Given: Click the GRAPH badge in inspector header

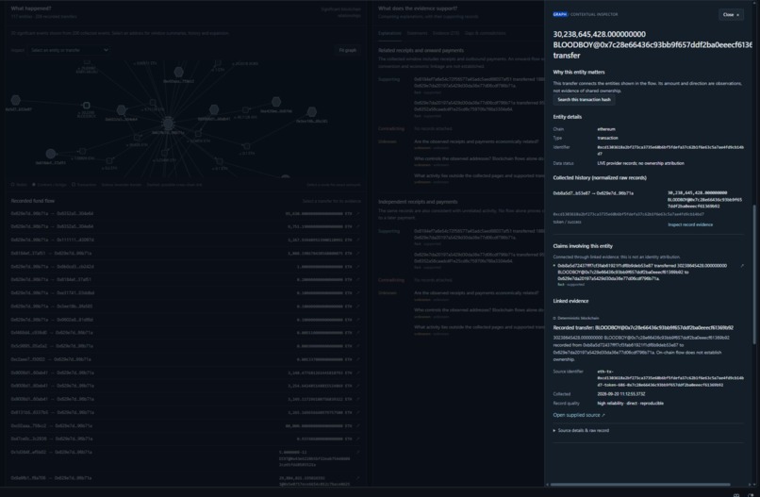Looking at the screenshot, I should [560, 14].
